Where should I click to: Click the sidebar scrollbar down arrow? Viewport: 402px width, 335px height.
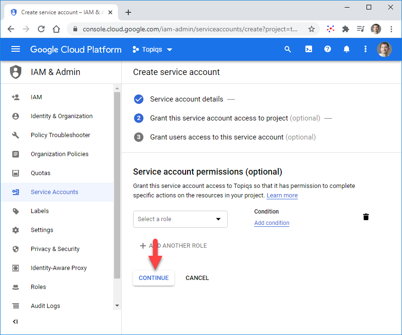click(117, 306)
